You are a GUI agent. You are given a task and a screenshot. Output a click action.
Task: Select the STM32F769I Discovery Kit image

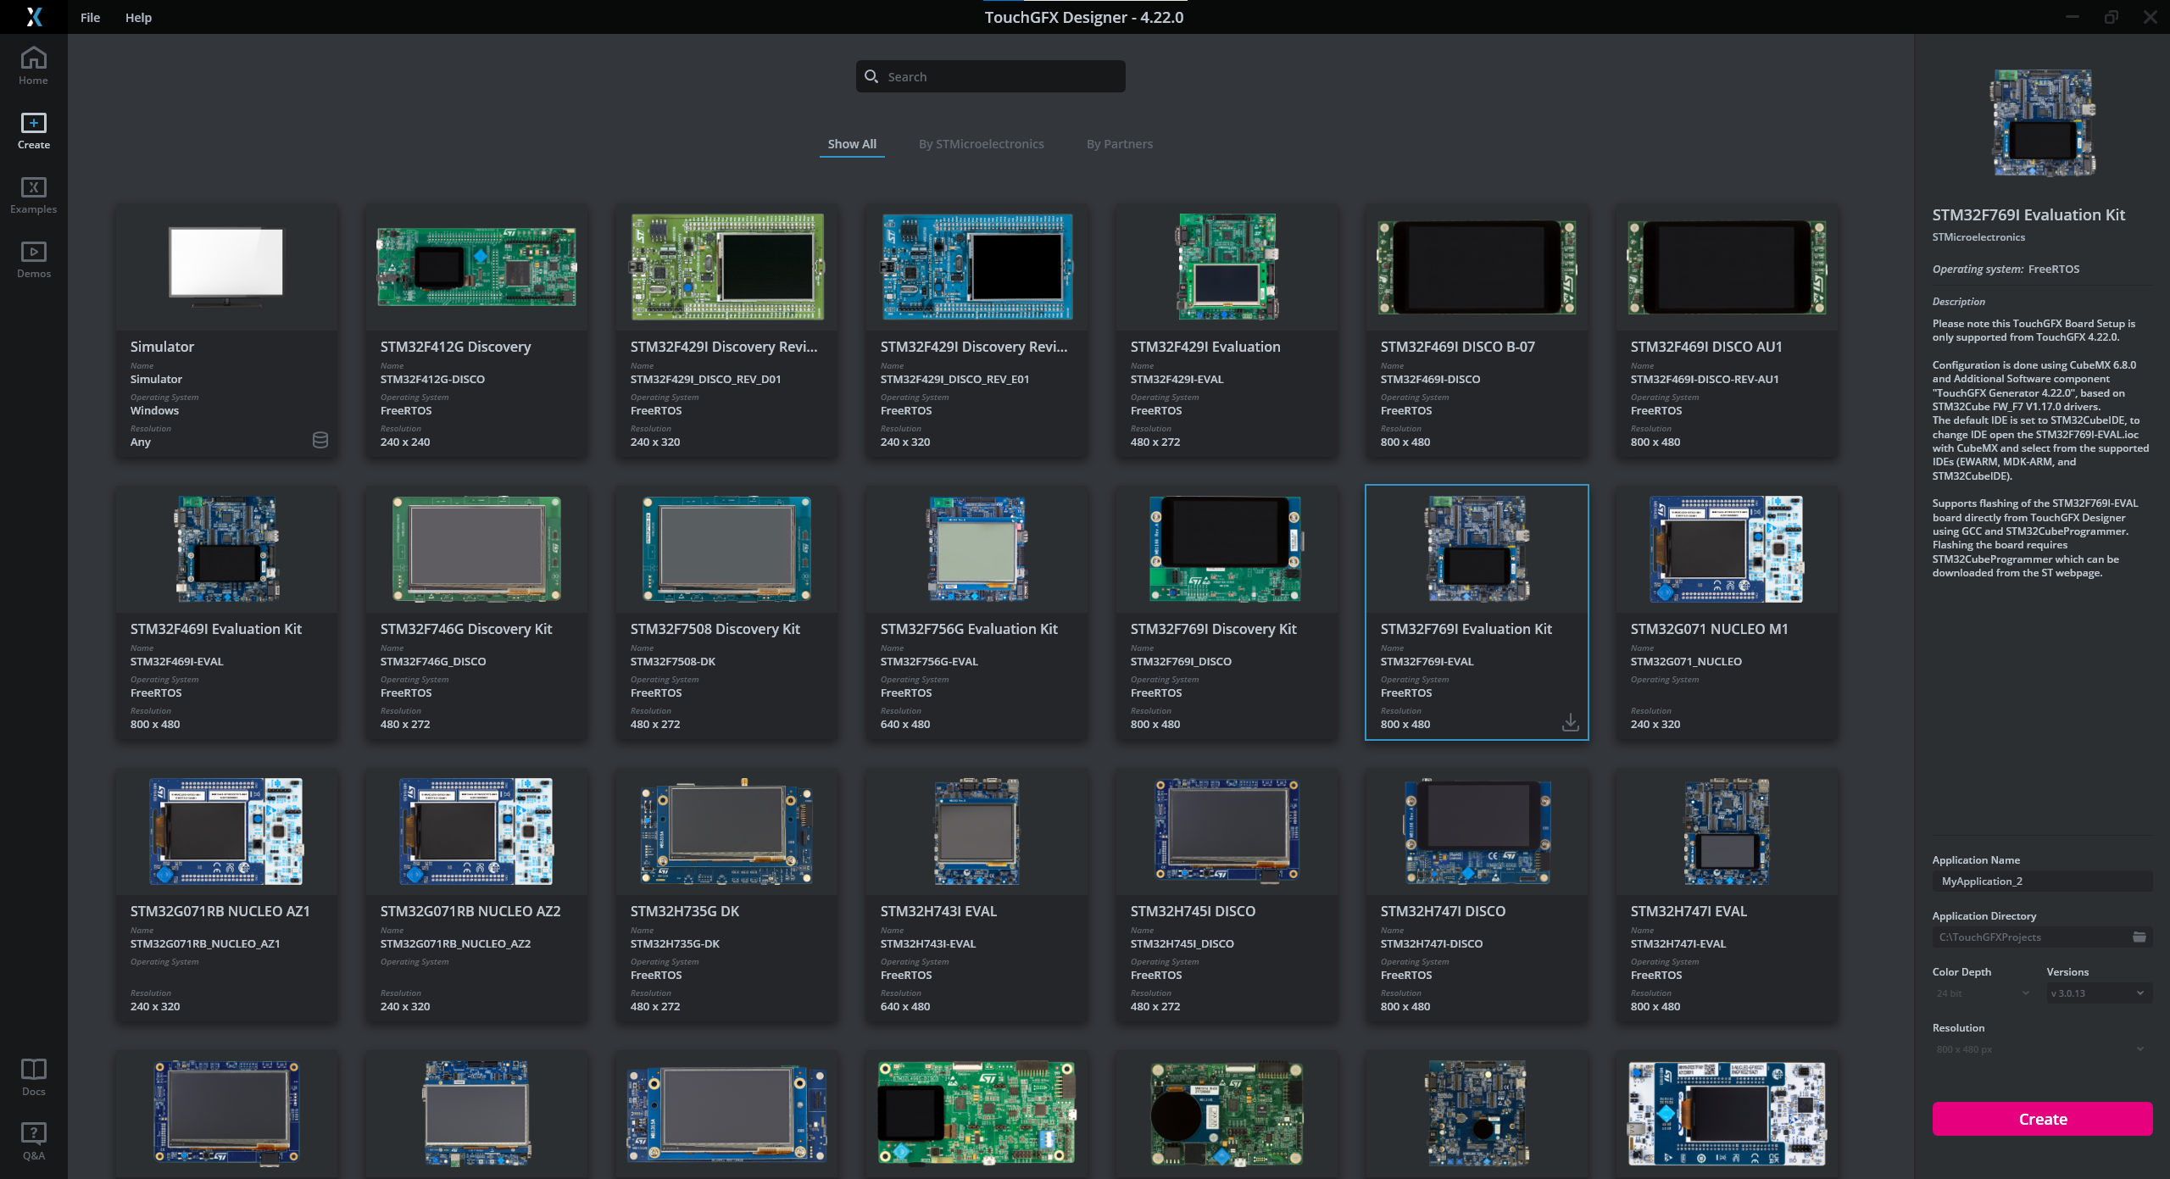click(1225, 549)
